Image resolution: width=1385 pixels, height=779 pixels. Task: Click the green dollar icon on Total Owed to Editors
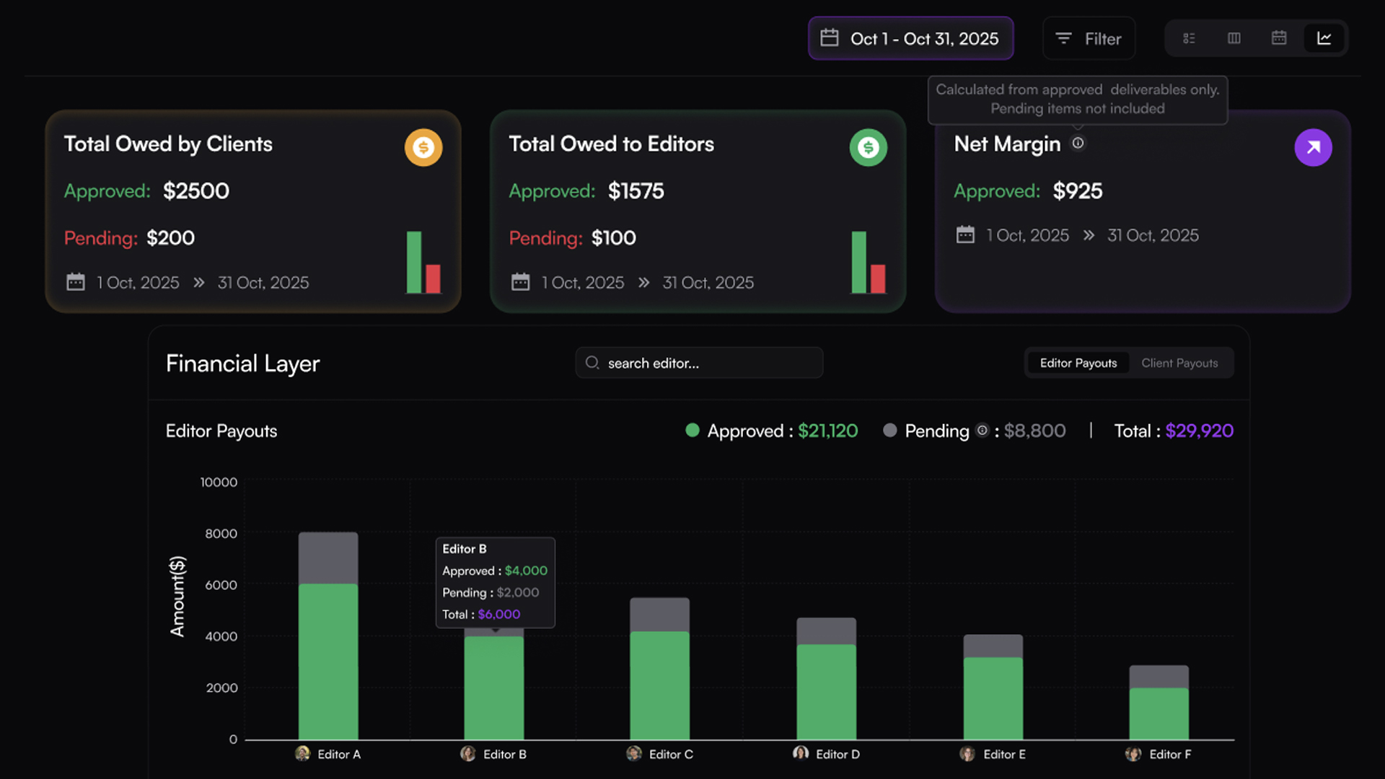[x=869, y=147]
